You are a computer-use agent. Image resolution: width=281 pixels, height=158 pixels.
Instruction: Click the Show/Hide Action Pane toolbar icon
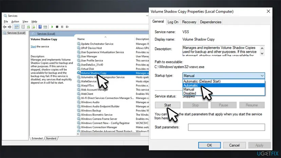(45, 27)
